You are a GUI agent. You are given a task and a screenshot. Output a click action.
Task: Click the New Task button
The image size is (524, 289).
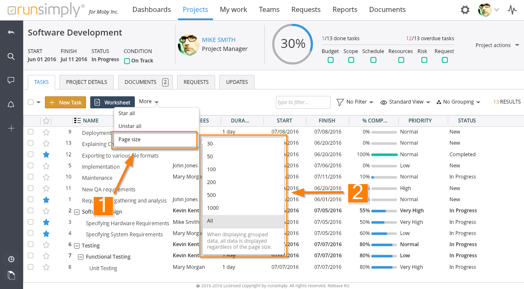pyautogui.click(x=65, y=102)
